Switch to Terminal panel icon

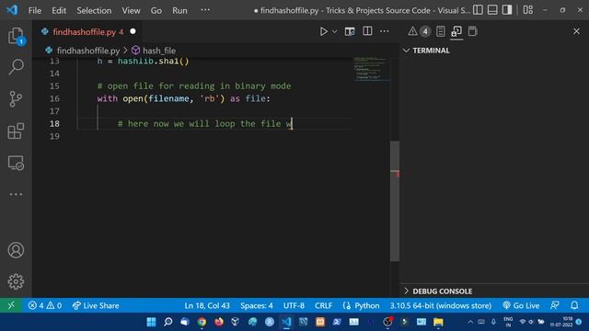pos(472,31)
